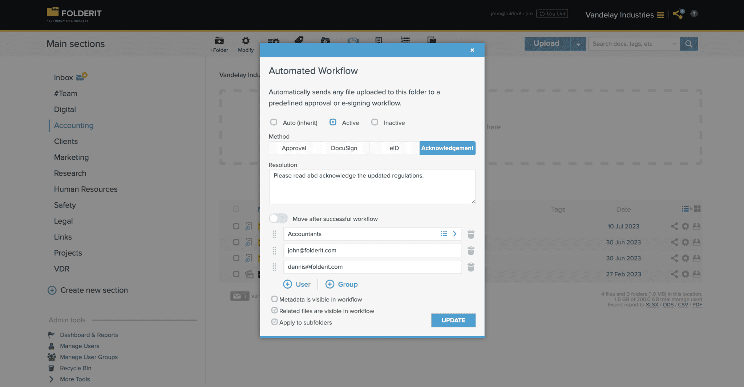Switch method to DocuSign

[344, 148]
